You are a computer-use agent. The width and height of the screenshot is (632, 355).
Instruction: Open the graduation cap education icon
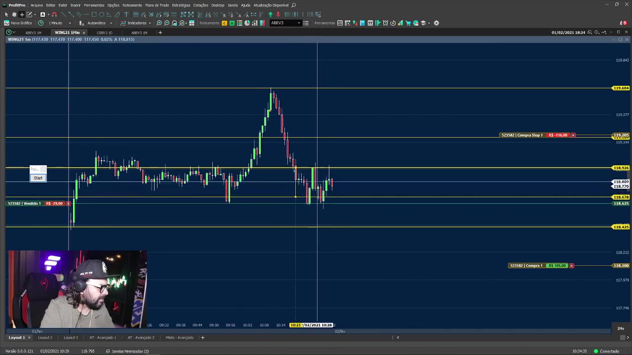coord(423,23)
